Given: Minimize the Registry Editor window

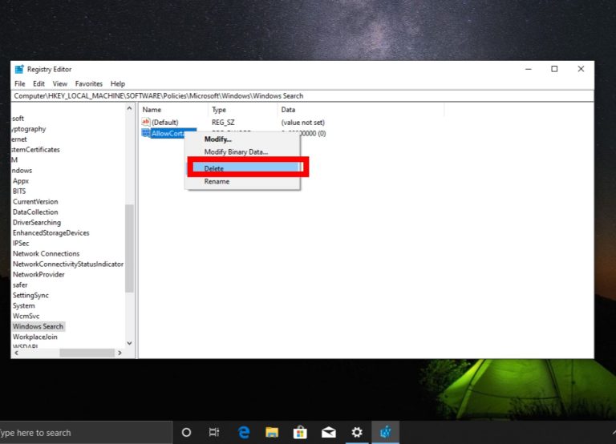Looking at the screenshot, I should [529, 69].
